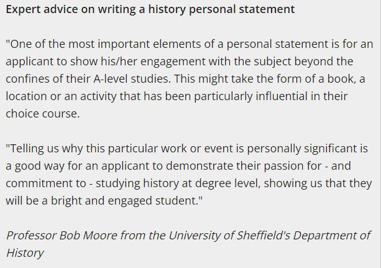Click the italic word 'History' on last line
The image size is (381, 268).
pos(25,253)
